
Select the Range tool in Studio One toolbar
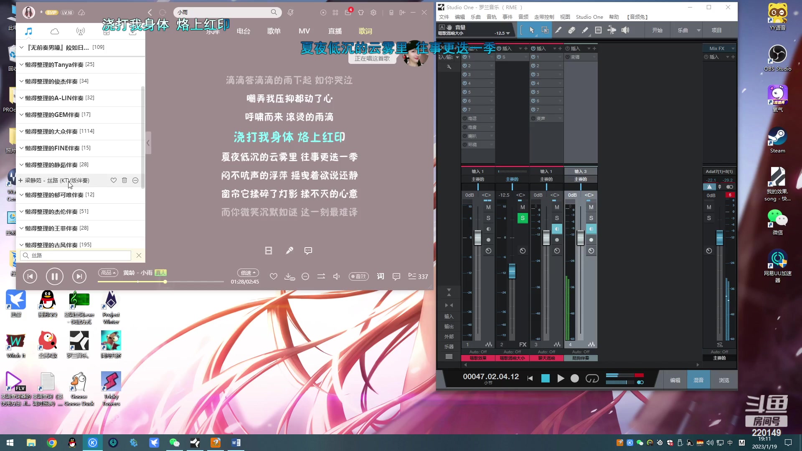[545, 30]
